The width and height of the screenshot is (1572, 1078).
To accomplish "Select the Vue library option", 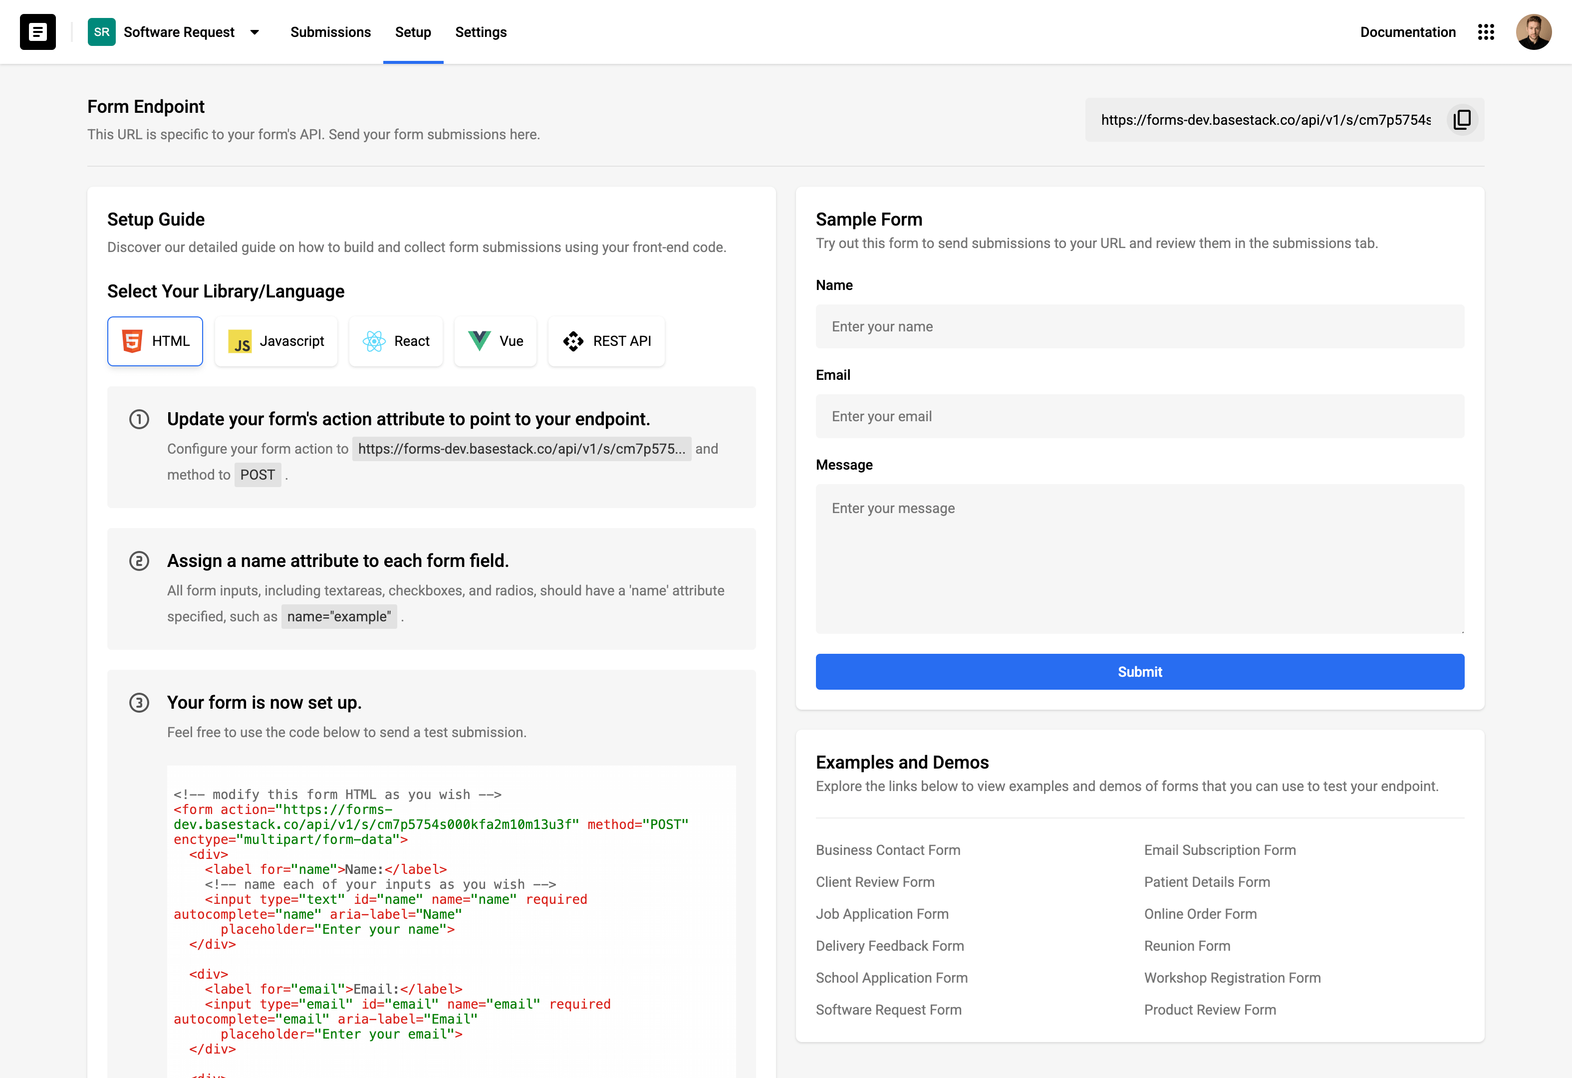I will 495,341.
